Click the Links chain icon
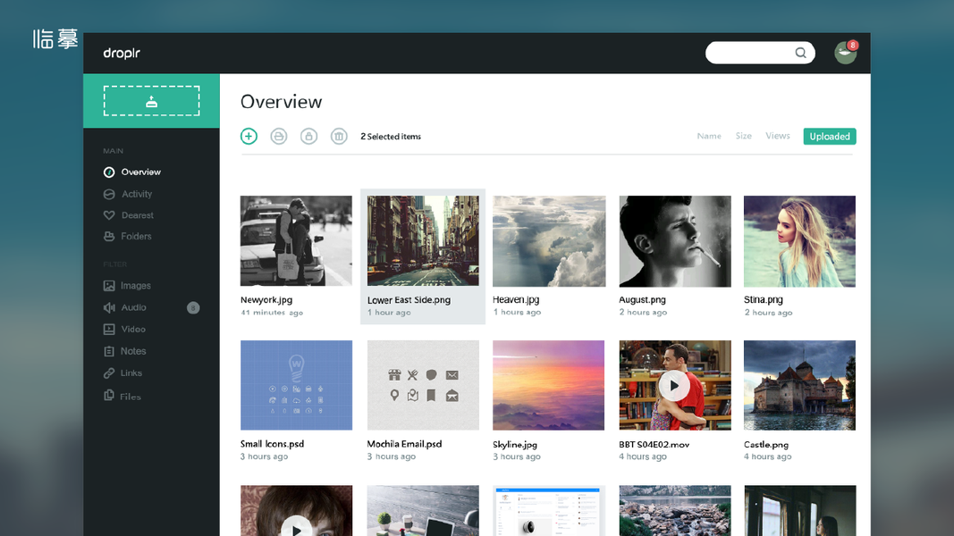The image size is (954, 536). pos(109,373)
